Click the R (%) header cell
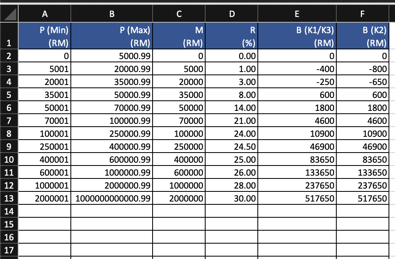The width and height of the screenshot is (395, 259). (x=232, y=36)
